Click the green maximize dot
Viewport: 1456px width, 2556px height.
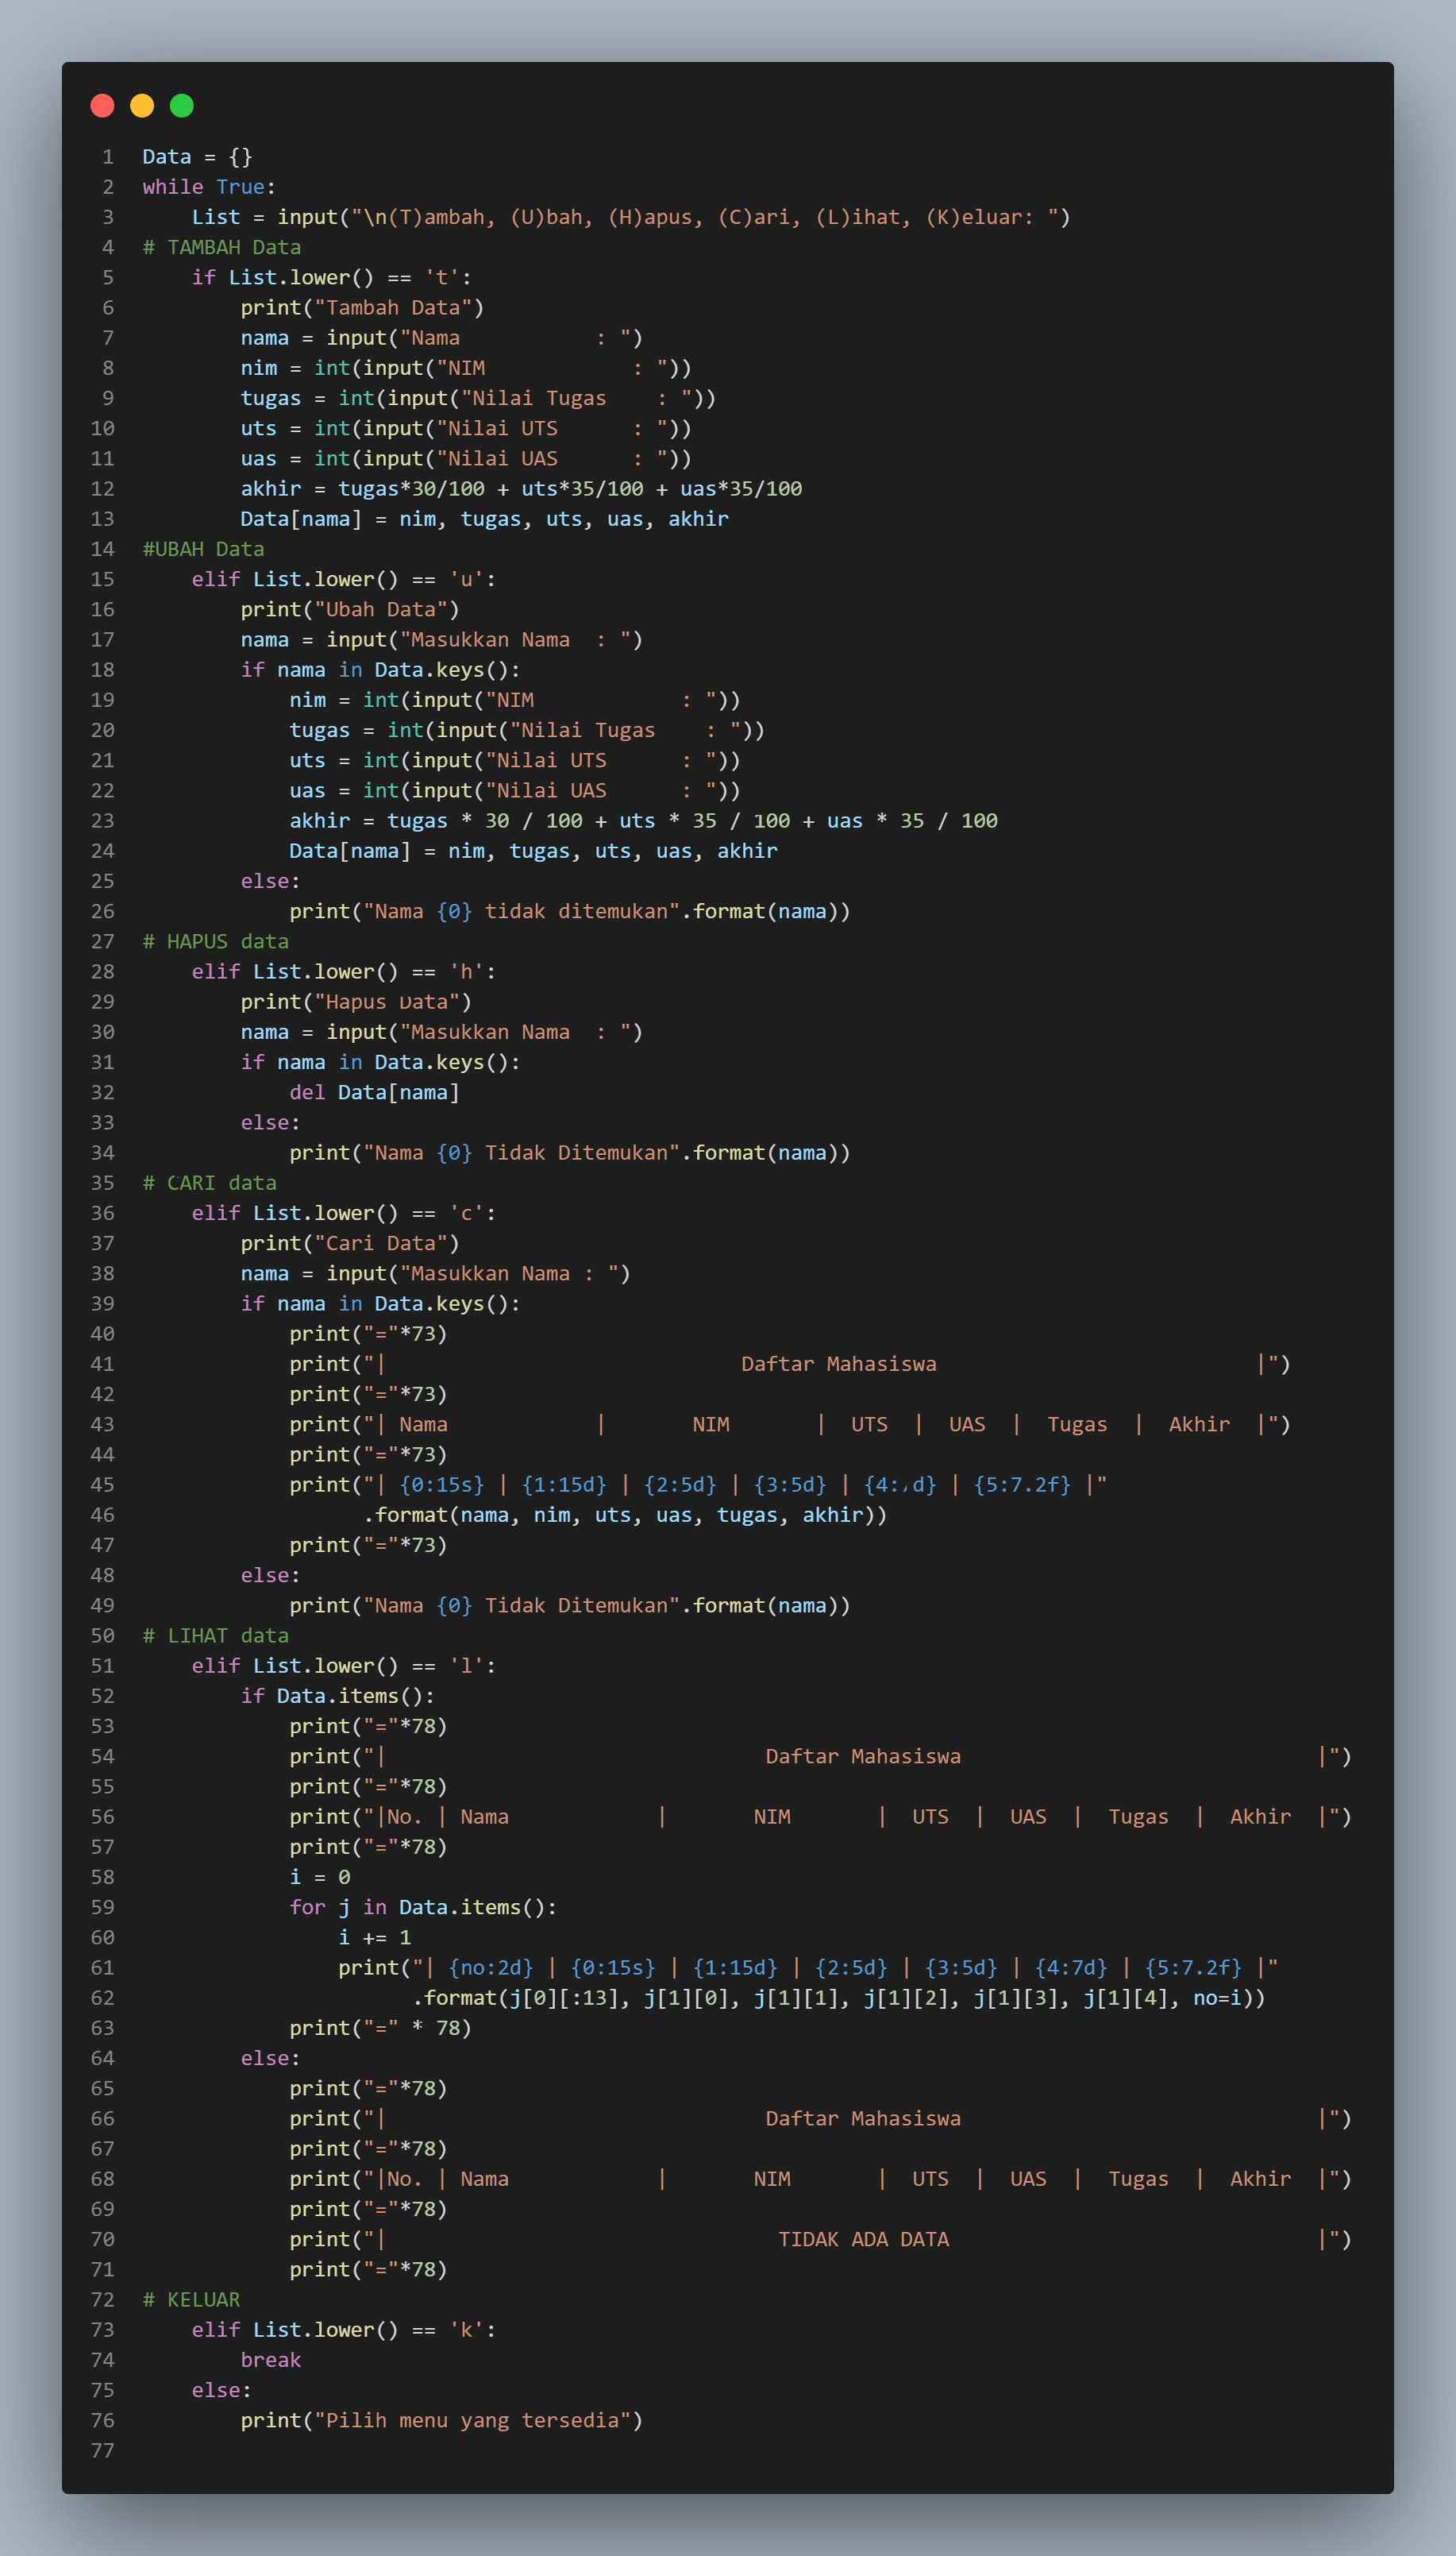(x=182, y=105)
